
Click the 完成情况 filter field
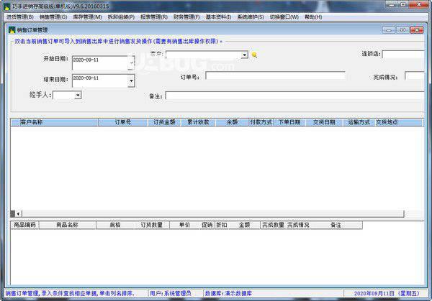click(x=415, y=76)
